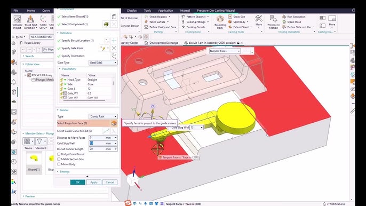366x206 pixels.
Task: Click the Specify Biscuit Location point icon
Action: 107,41
